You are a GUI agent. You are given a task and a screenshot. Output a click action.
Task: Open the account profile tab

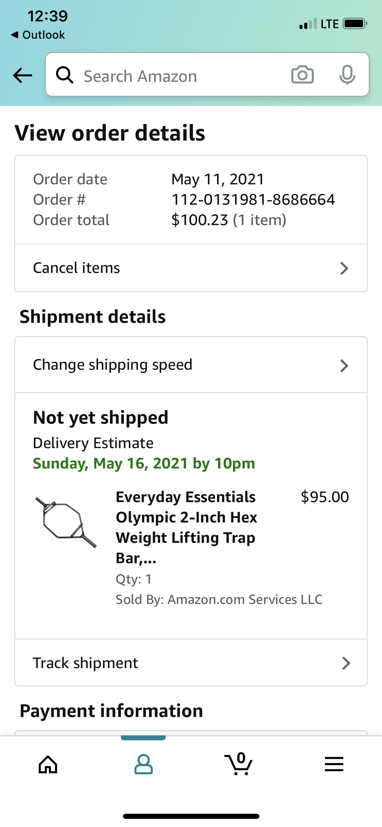point(143,765)
